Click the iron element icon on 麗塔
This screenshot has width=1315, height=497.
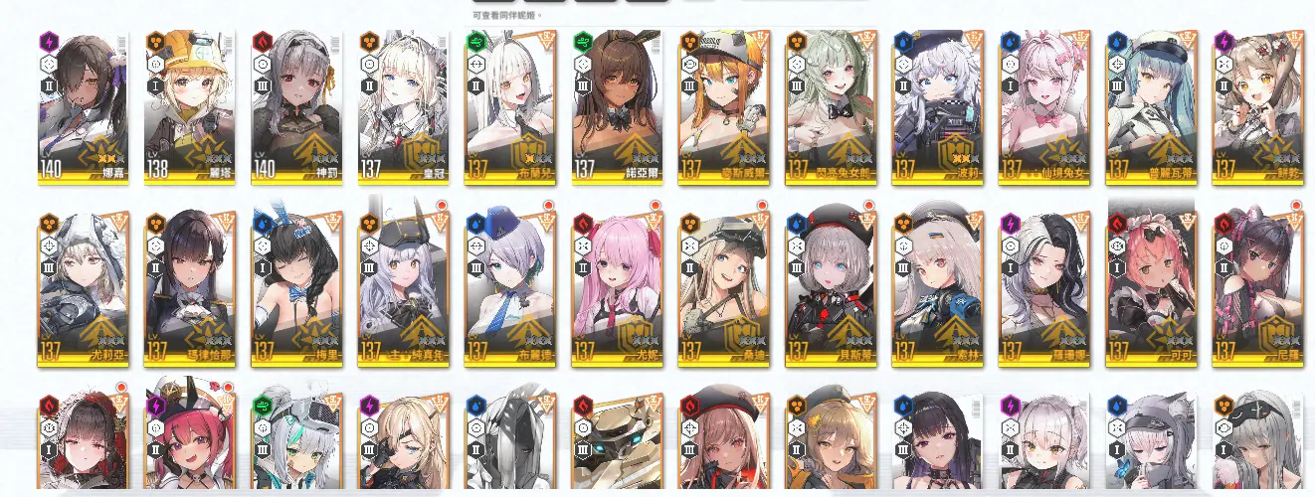[157, 42]
